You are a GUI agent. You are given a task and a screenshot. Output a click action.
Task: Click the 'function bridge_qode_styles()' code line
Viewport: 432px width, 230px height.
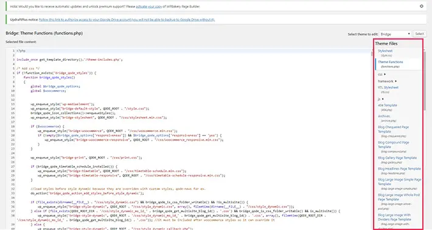(x=49, y=77)
